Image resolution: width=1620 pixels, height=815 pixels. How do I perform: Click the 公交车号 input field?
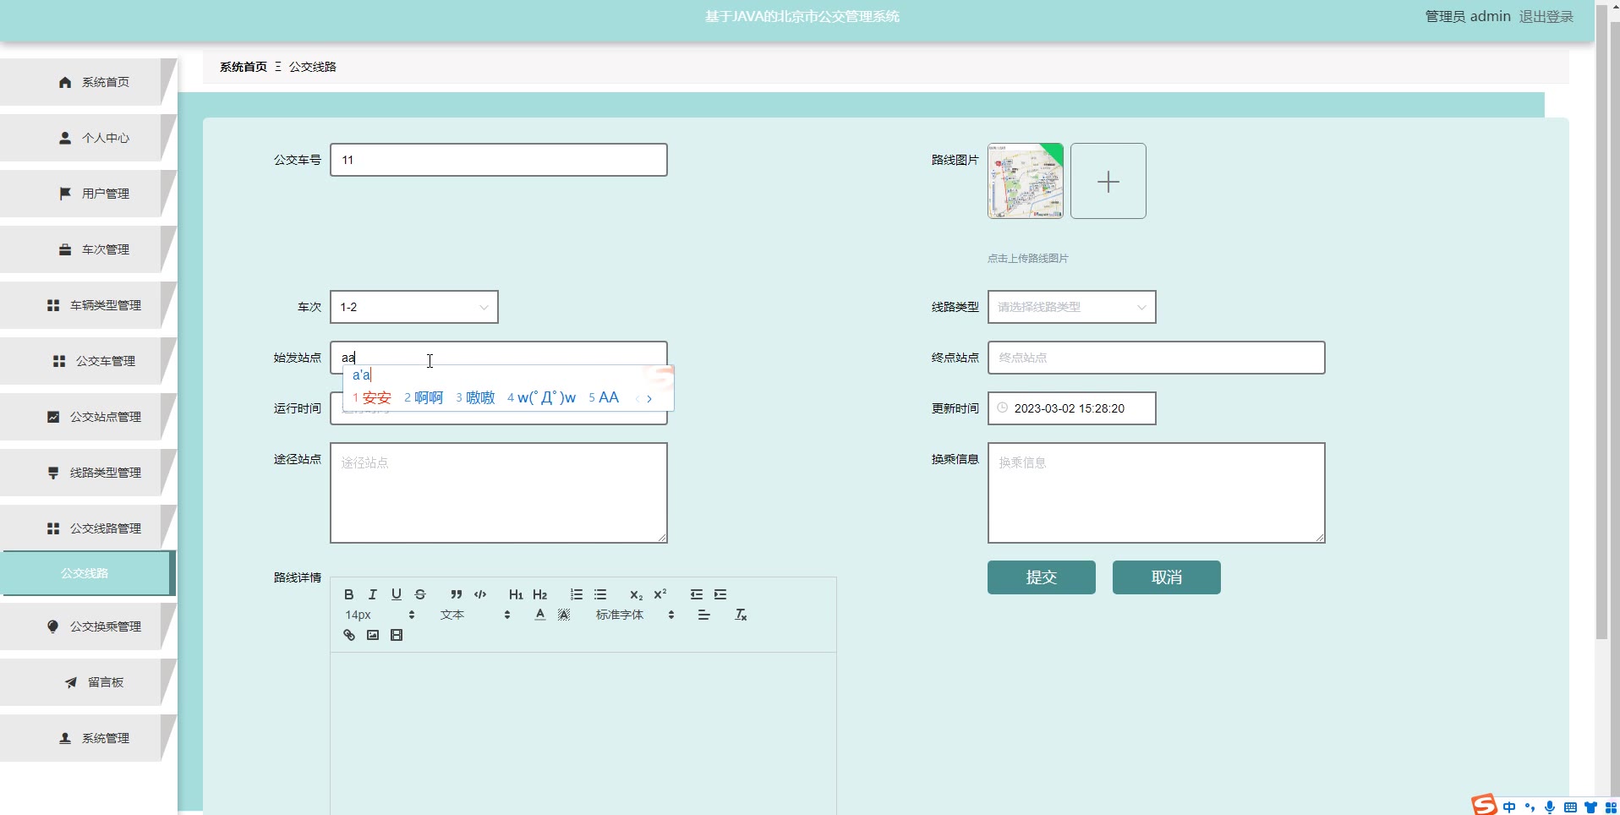[x=499, y=160]
